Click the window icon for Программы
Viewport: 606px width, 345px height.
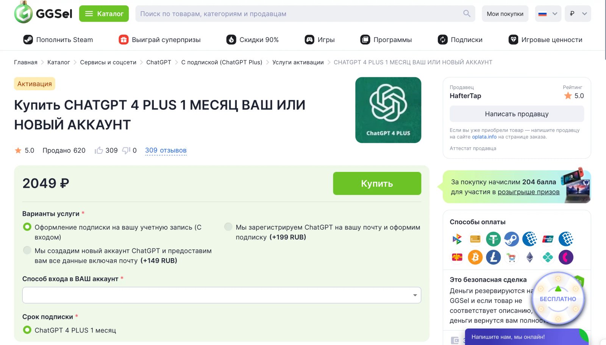coord(365,40)
